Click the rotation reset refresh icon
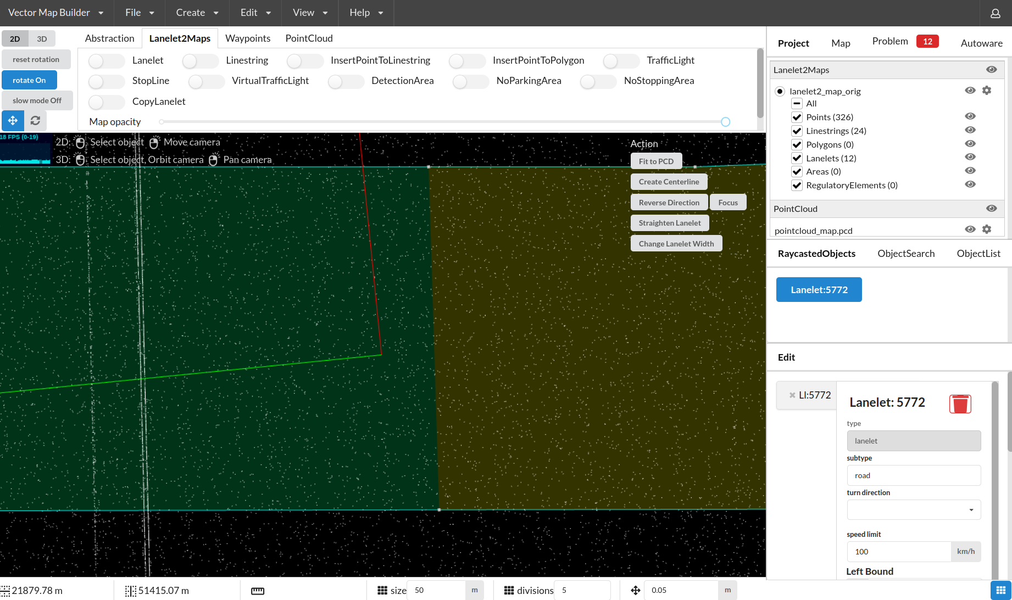 pyautogui.click(x=35, y=120)
